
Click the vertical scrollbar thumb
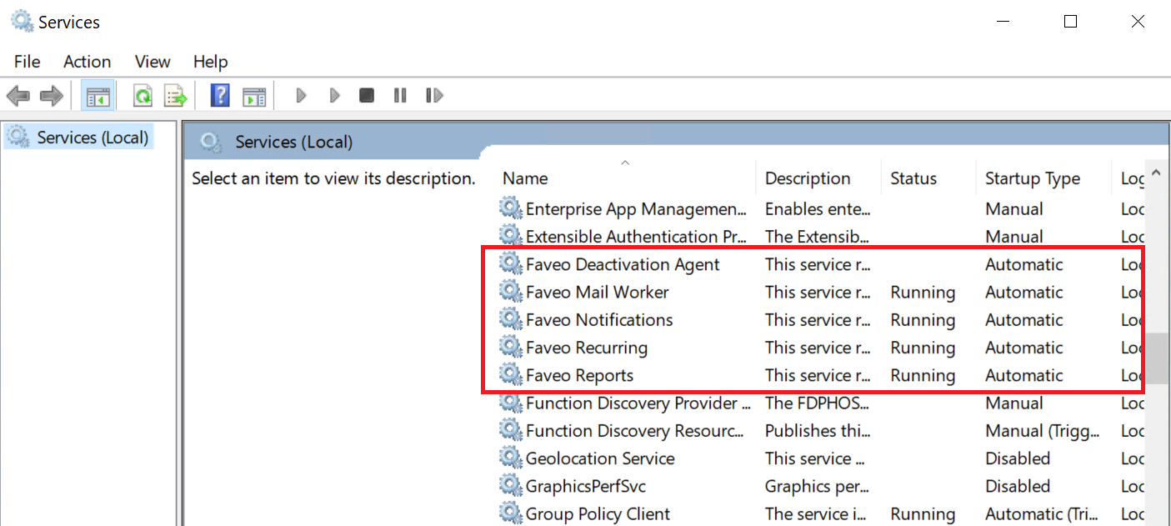1156,358
